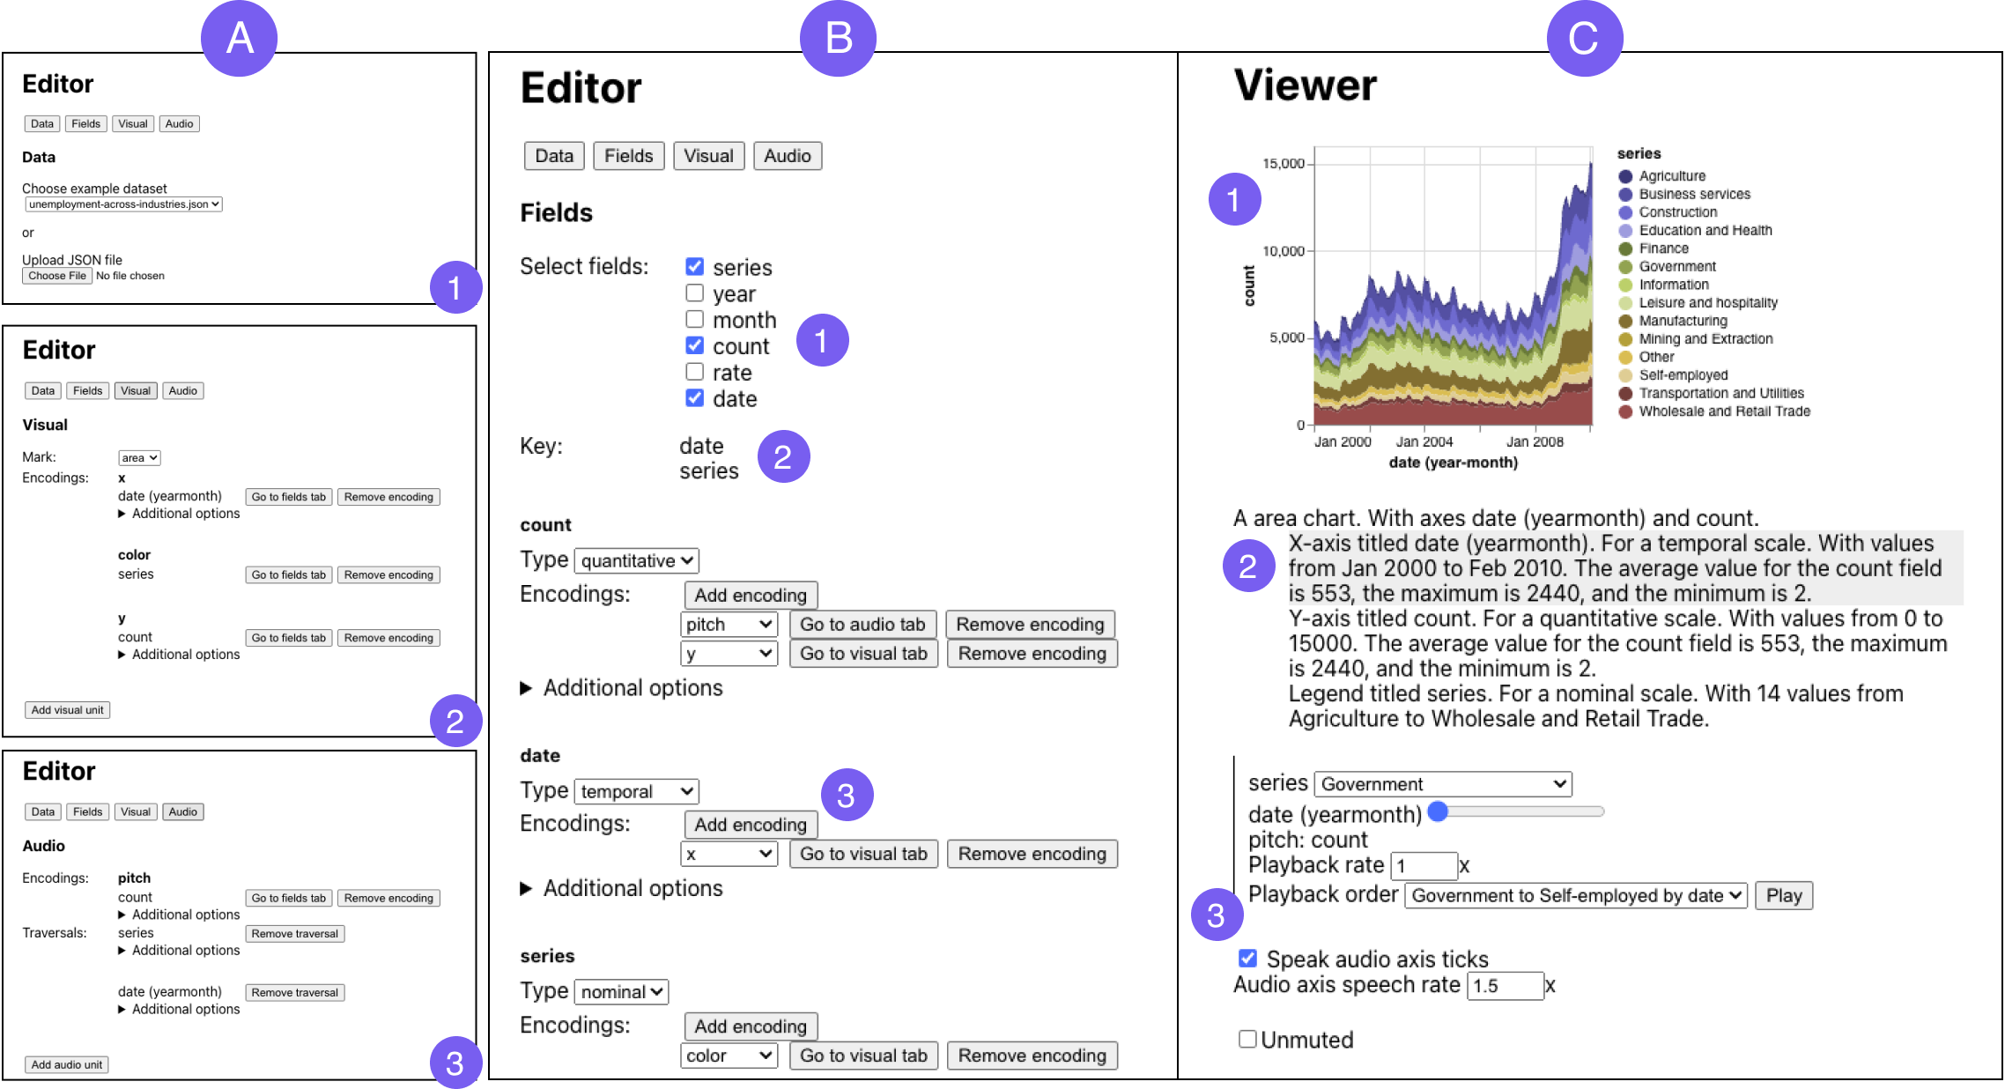Click the Wholesale and Retail Trade legend dot
This screenshot has width=2005, height=1089.
1625,411
